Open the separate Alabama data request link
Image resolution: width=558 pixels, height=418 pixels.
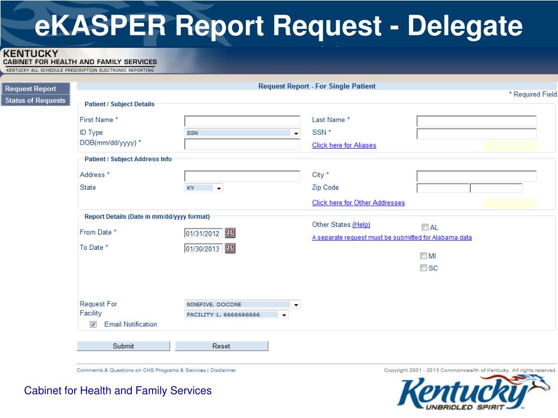[x=392, y=237]
